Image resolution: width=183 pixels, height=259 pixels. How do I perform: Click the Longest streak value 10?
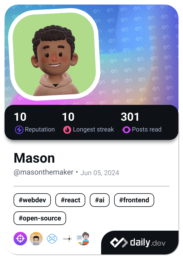click(x=68, y=117)
